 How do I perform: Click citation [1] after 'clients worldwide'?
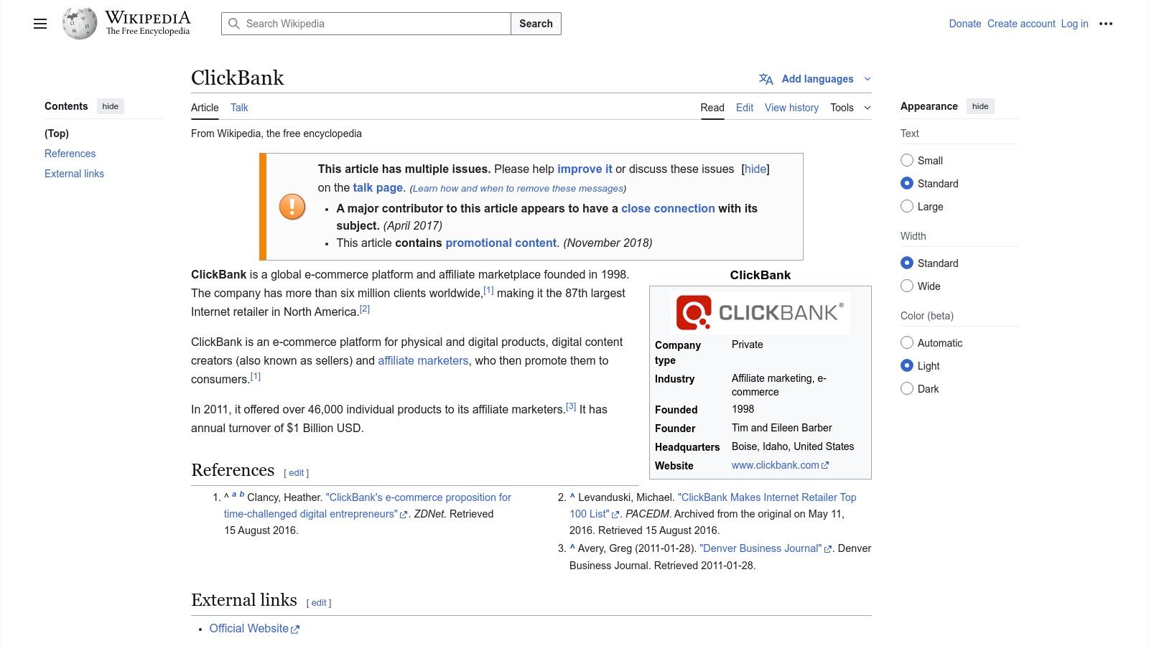click(488, 290)
